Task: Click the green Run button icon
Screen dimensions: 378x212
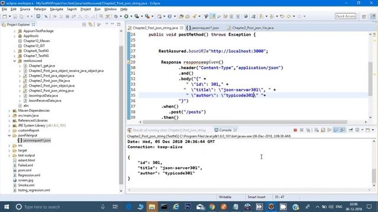Action: point(126,16)
